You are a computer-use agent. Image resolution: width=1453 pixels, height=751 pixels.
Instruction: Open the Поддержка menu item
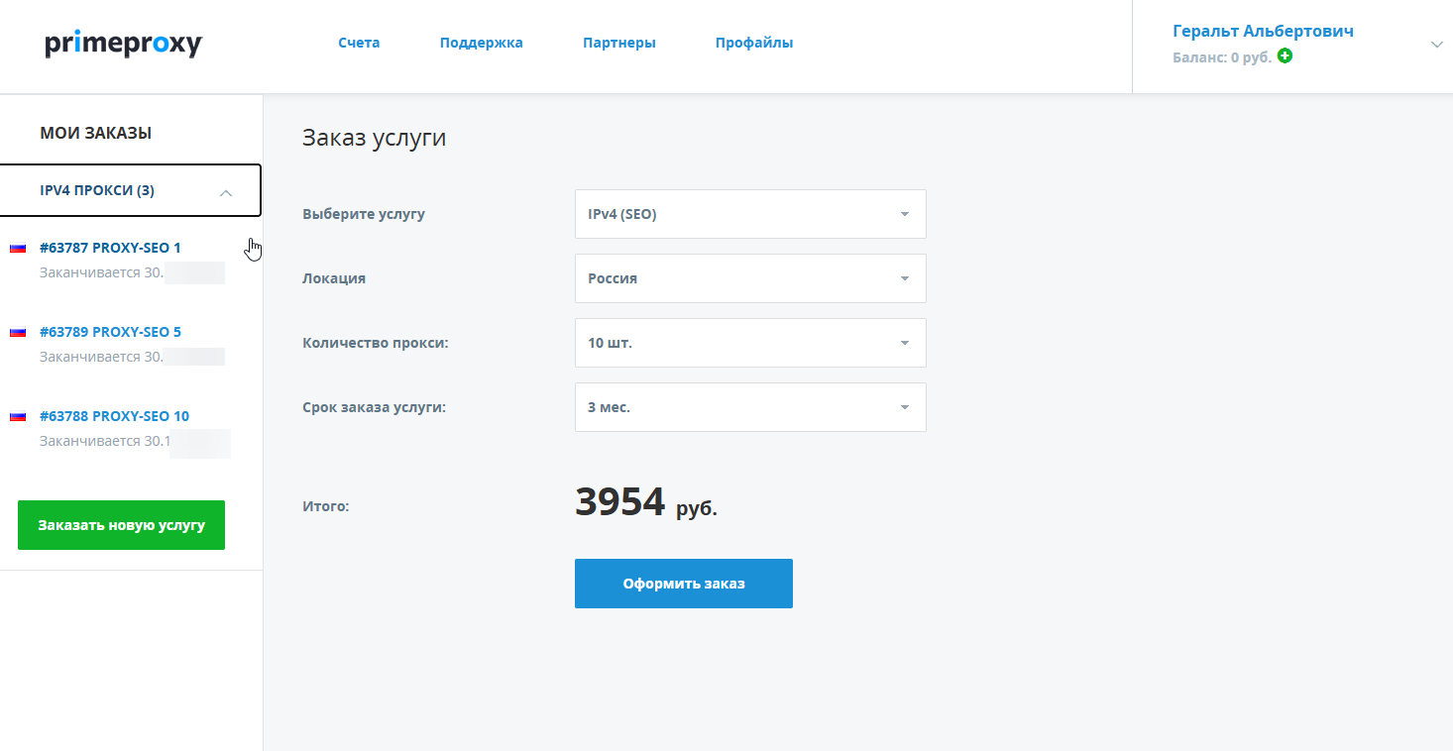pyautogui.click(x=482, y=43)
